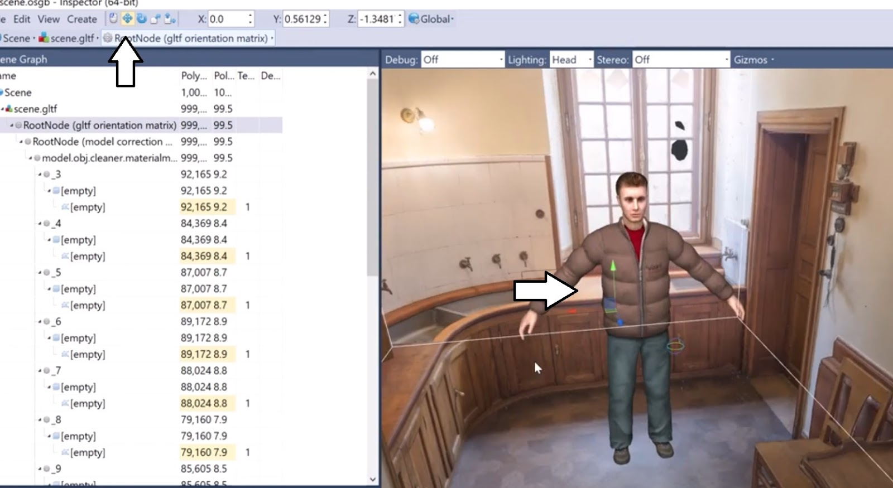
Task: Click the rotation ring gizmo near the model
Action: 676,346
